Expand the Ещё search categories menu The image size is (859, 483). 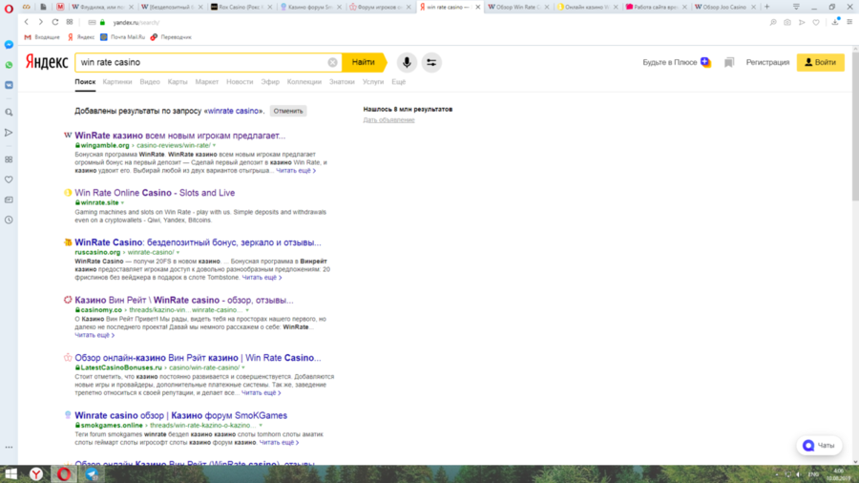pos(398,81)
